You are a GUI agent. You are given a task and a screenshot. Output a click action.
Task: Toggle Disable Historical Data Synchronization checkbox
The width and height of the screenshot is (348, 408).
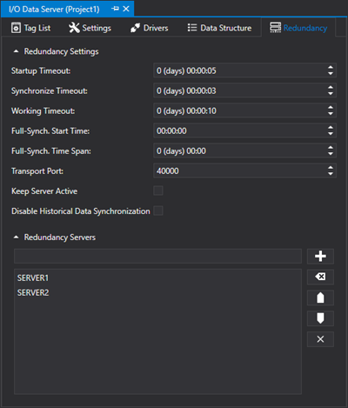[x=158, y=211]
